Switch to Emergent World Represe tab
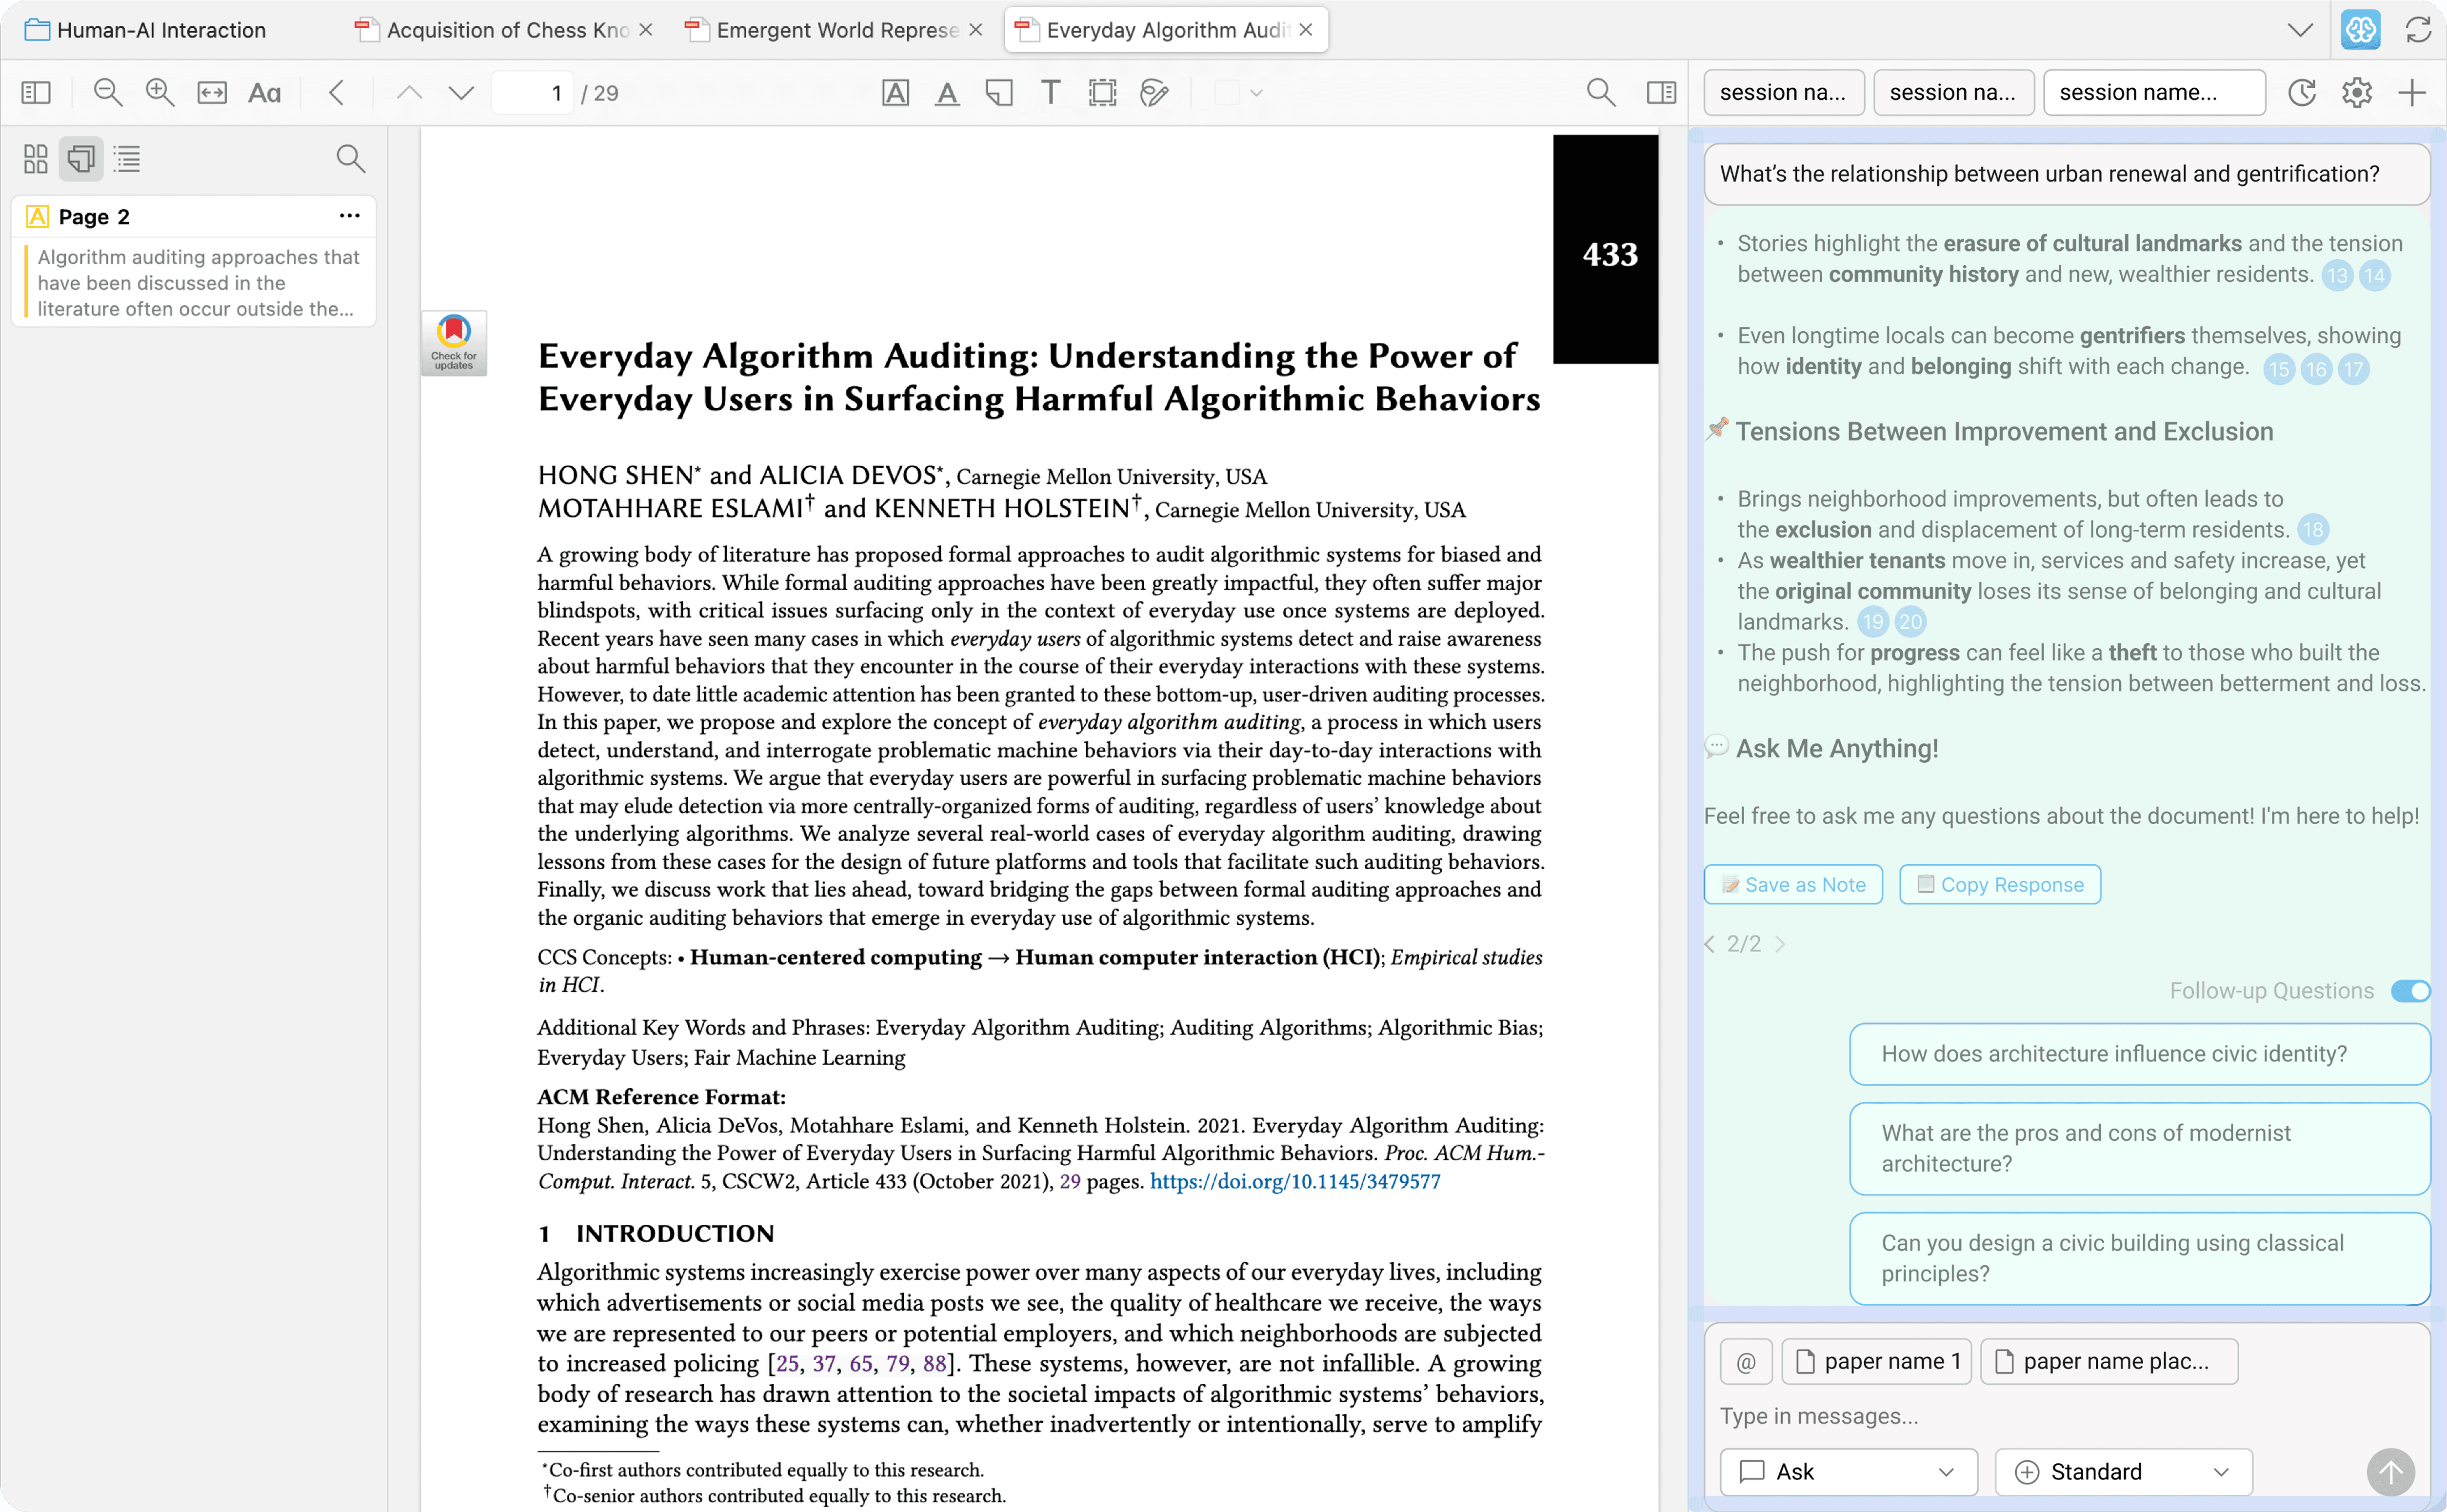This screenshot has height=1512, width=2447. 836,30
